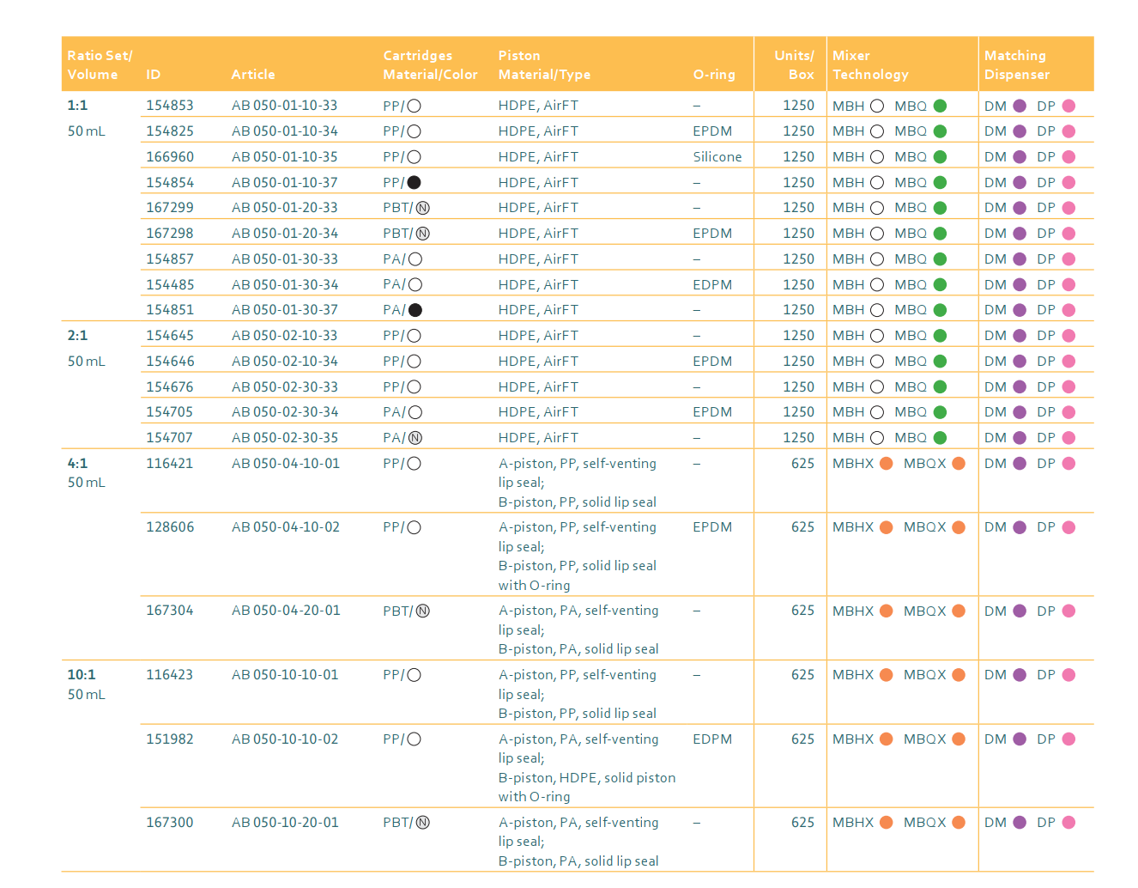
Task: Click the black color circle in row 154854
Action: (x=415, y=183)
